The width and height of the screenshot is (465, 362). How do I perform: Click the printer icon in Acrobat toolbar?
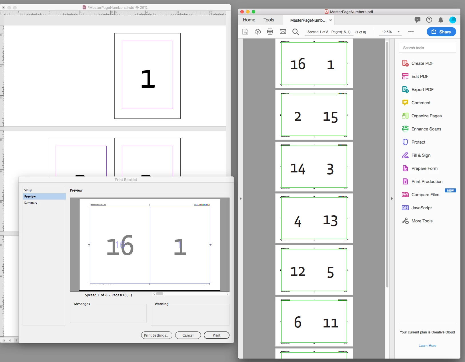pyautogui.click(x=270, y=32)
